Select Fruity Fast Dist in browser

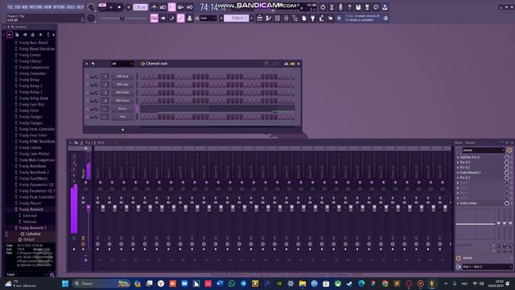(31, 105)
